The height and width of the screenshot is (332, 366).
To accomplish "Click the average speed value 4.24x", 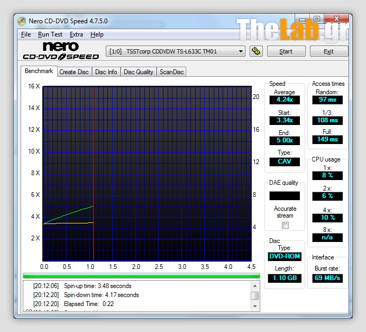I will click(285, 100).
